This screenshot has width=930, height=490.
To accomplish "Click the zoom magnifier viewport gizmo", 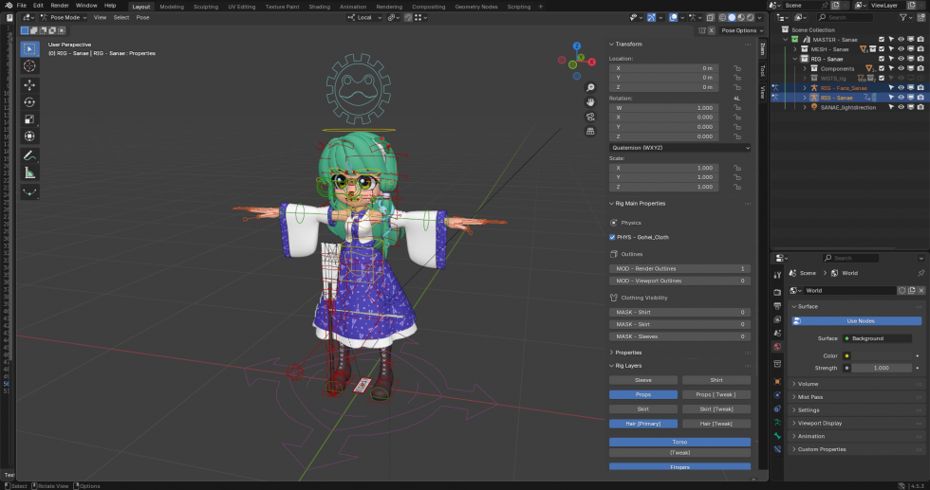I will (590, 87).
